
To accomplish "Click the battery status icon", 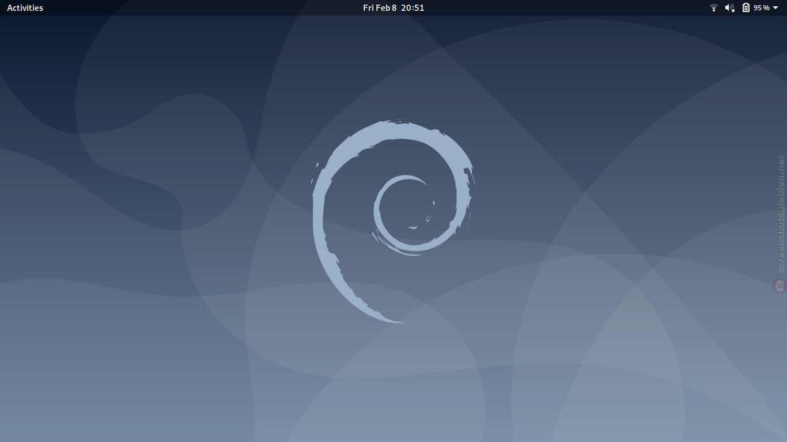I will tap(746, 7).
